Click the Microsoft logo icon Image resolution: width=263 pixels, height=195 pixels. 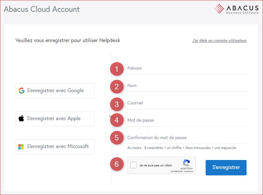click(x=21, y=147)
